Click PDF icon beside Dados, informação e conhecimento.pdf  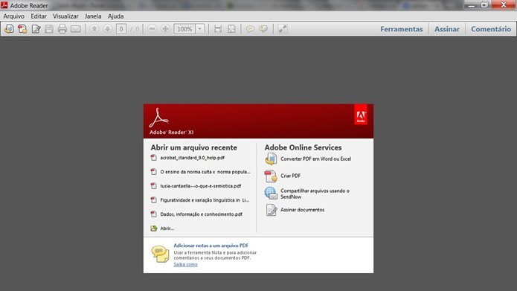coord(154,214)
